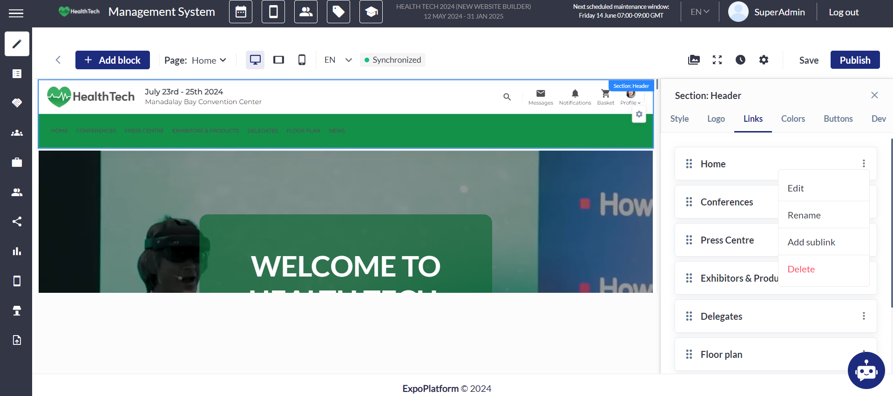Open the file upload icon in sidebar
The height and width of the screenshot is (396, 893).
(x=17, y=340)
